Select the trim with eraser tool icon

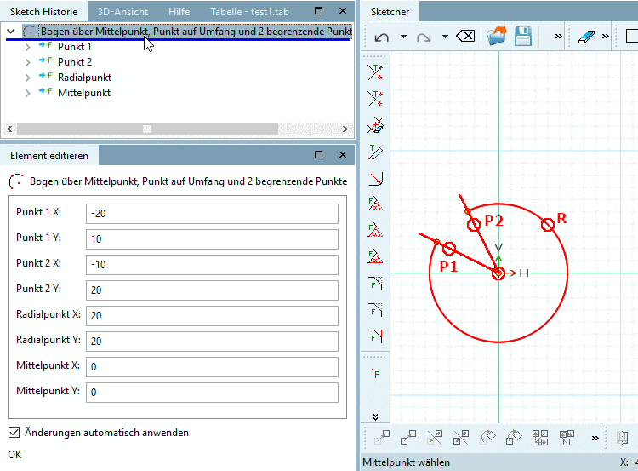(375, 125)
